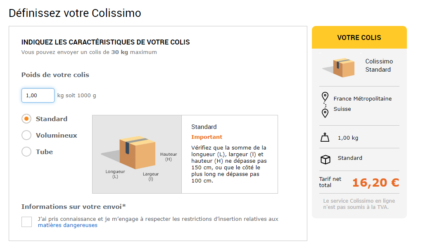
Task: Click the parcel weight input field
Action: click(x=38, y=95)
